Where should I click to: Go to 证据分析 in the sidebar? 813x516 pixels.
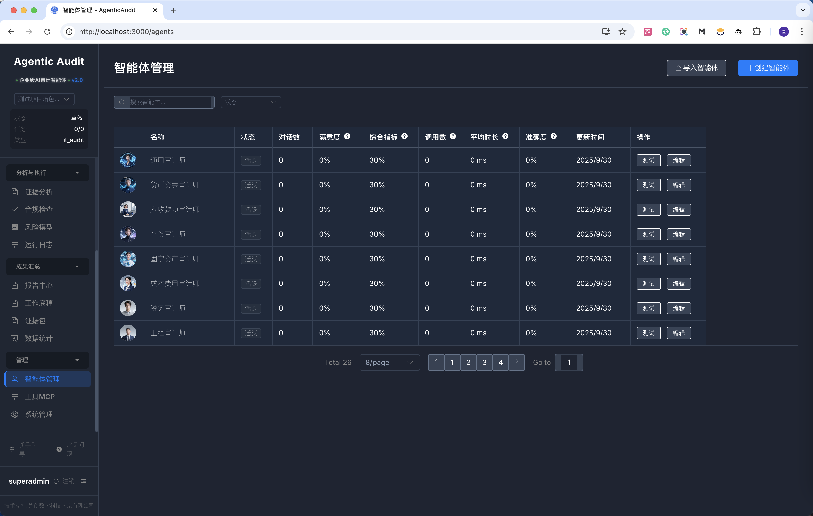(39, 192)
